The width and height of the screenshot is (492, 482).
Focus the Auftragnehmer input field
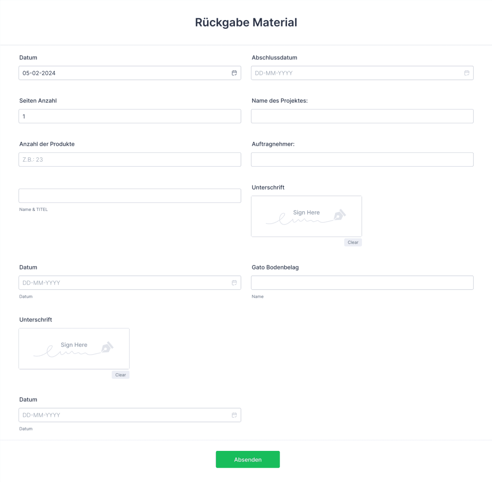point(362,159)
